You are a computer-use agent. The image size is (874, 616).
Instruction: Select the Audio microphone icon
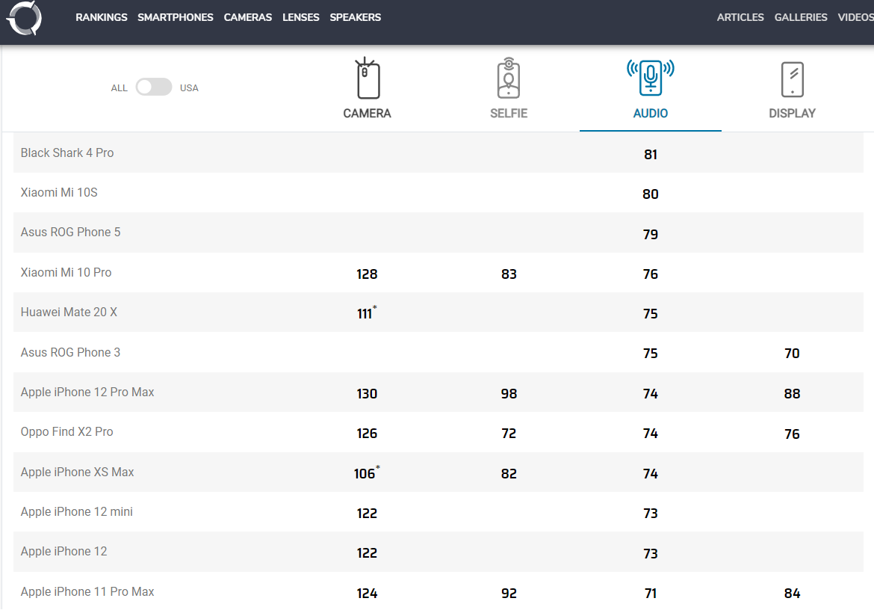(x=651, y=78)
